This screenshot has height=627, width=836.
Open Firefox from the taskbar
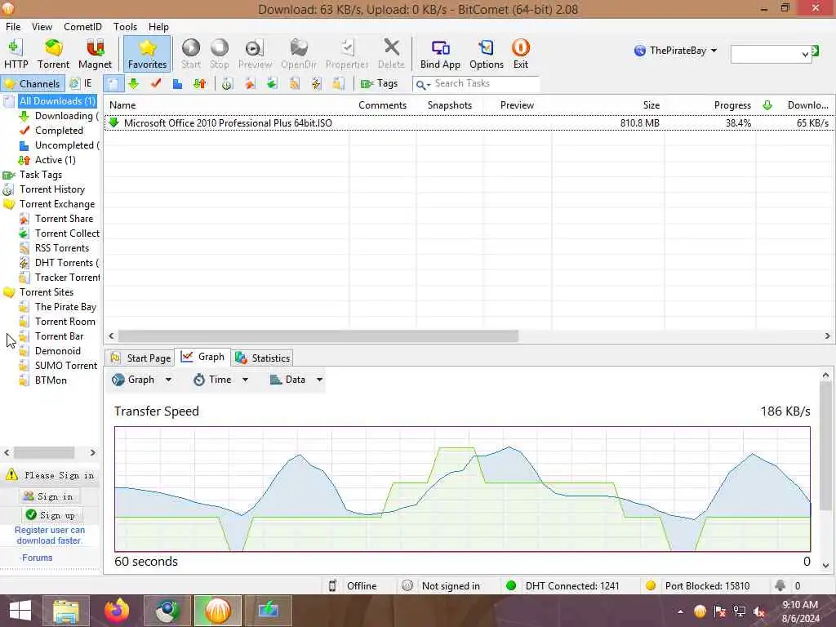117,611
